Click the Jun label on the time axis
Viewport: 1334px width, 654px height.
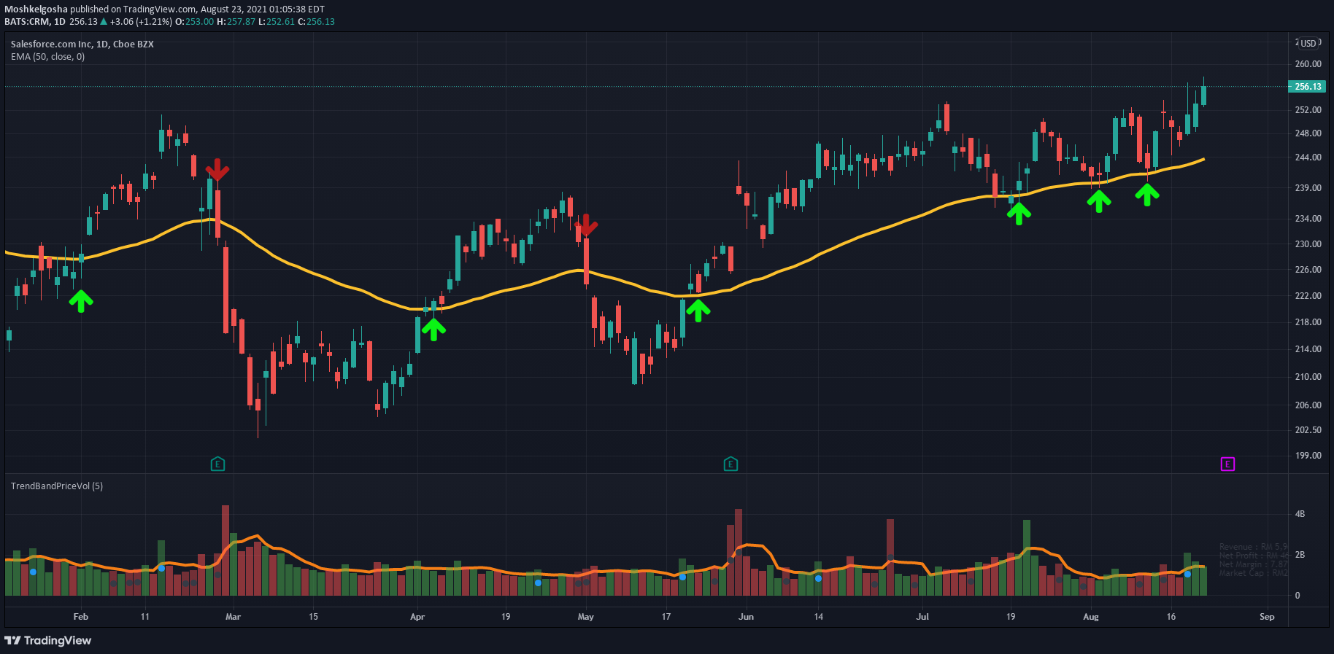(746, 617)
